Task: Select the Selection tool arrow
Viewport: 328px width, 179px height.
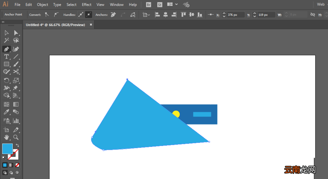Action: click(7, 33)
